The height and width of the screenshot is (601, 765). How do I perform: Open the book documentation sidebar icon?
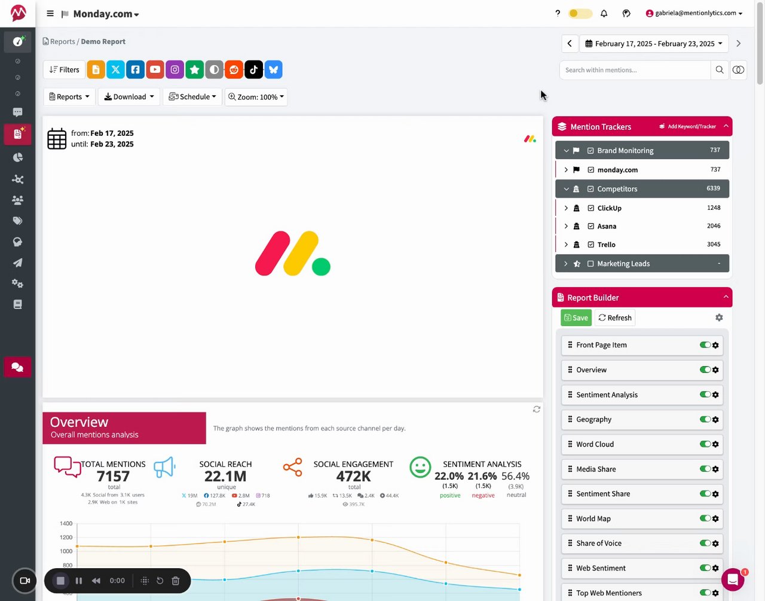[17, 304]
